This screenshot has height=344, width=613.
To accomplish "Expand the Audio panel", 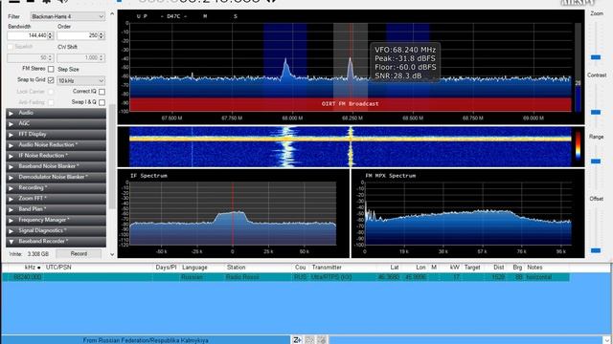I will [x=56, y=113].
